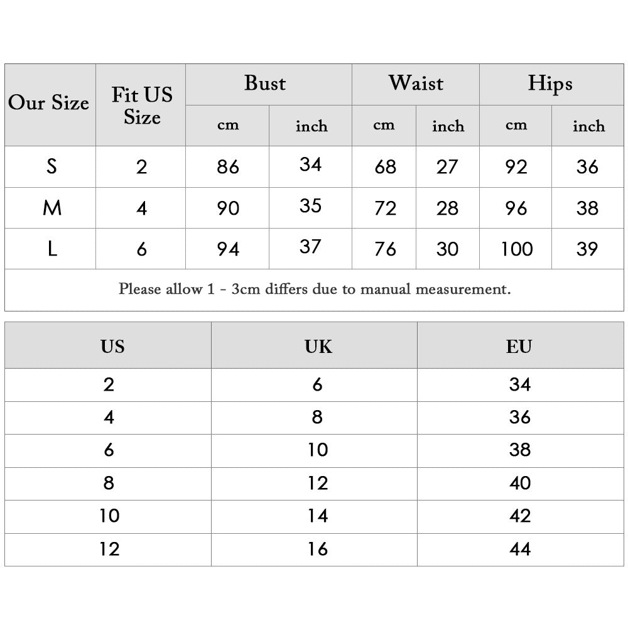Select the UK size 16 cell
628x628 pixels.
[x=318, y=549]
